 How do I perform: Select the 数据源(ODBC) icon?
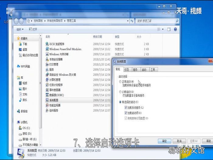coord(47,95)
